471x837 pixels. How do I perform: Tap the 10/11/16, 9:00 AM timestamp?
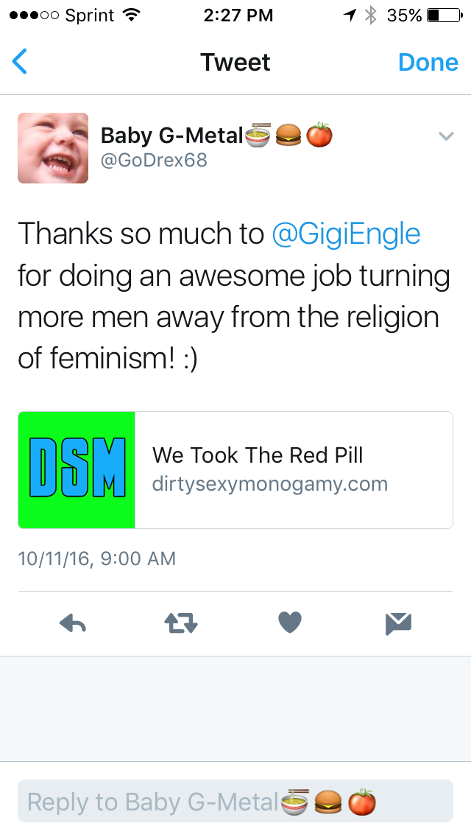coord(97,558)
